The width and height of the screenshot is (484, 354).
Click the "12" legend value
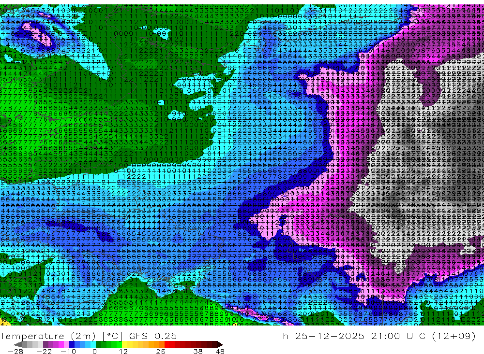pyautogui.click(x=123, y=352)
